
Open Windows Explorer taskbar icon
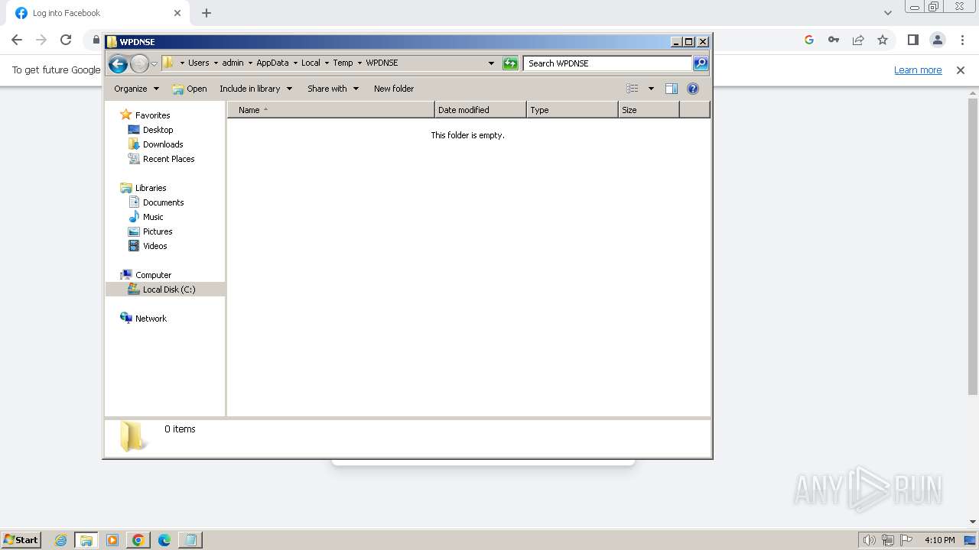click(86, 540)
